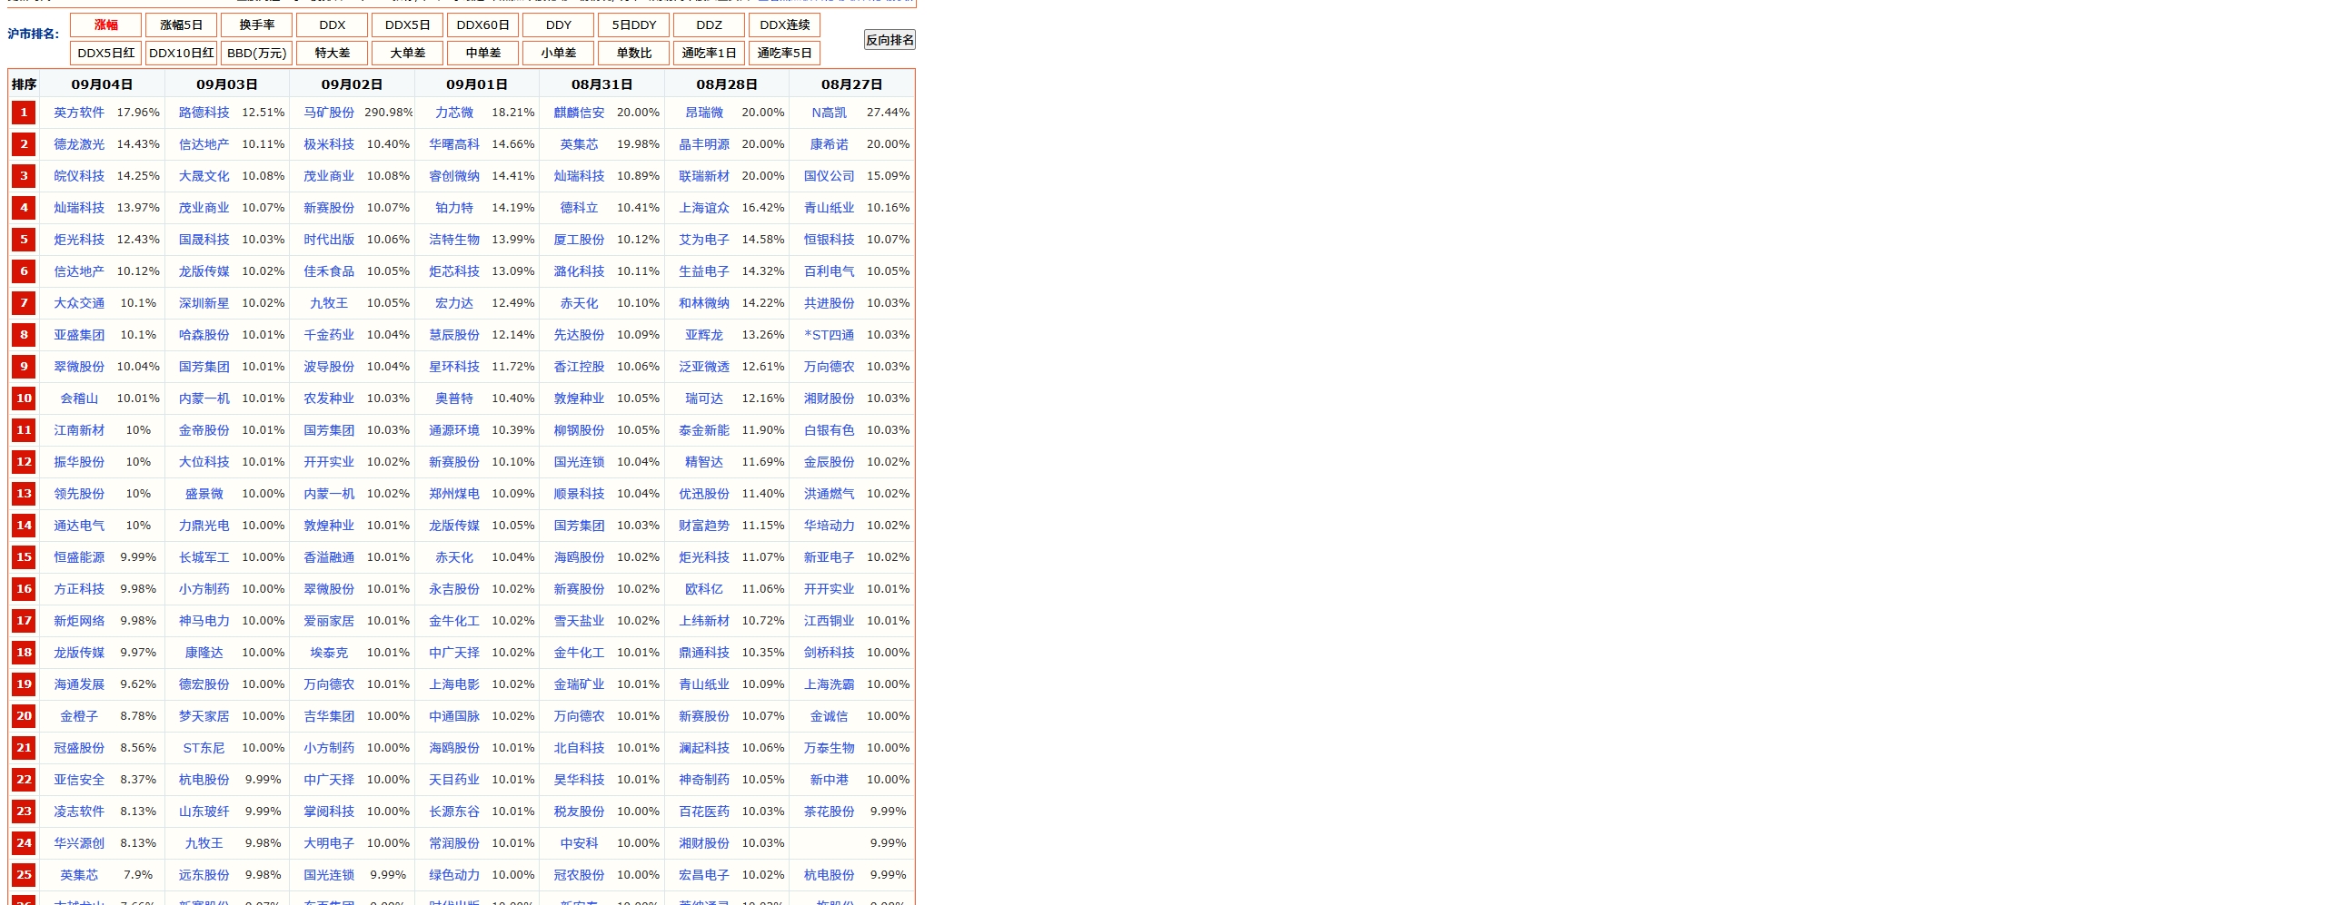Select the 涨幅 ranking button
The width and height of the screenshot is (2326, 905).
[x=106, y=25]
